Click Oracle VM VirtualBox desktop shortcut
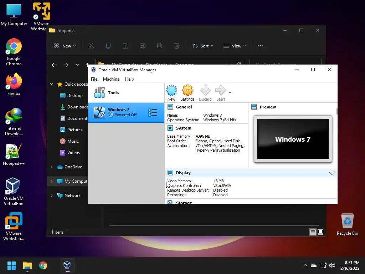 [13, 192]
